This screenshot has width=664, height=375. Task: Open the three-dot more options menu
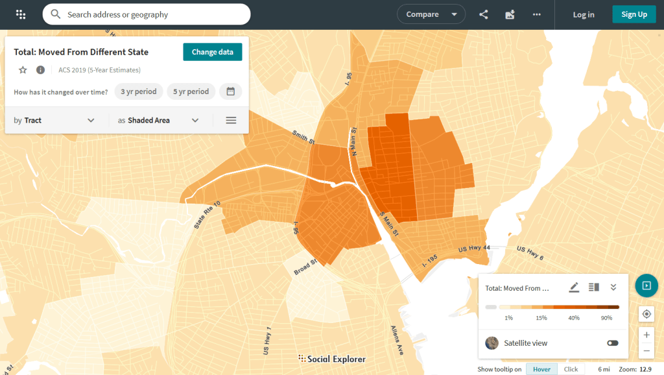(536, 14)
